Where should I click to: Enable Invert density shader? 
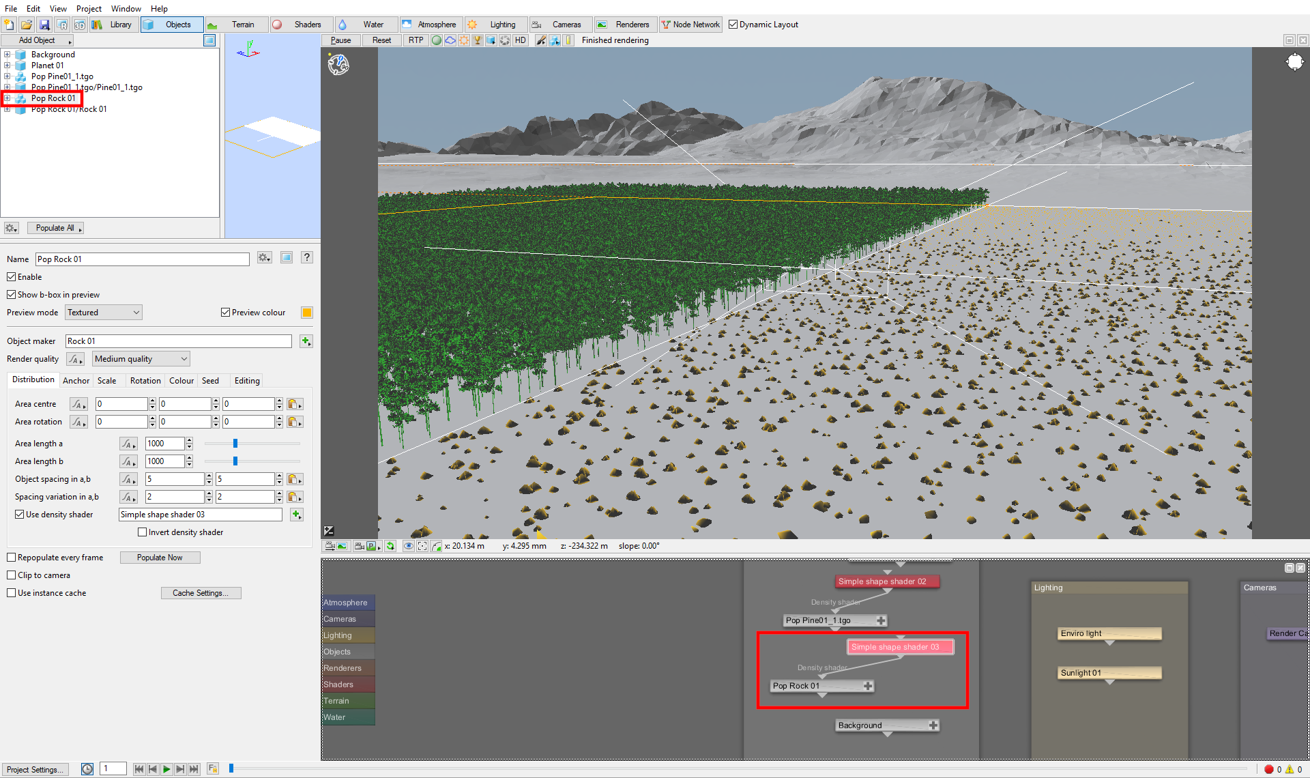coord(142,532)
